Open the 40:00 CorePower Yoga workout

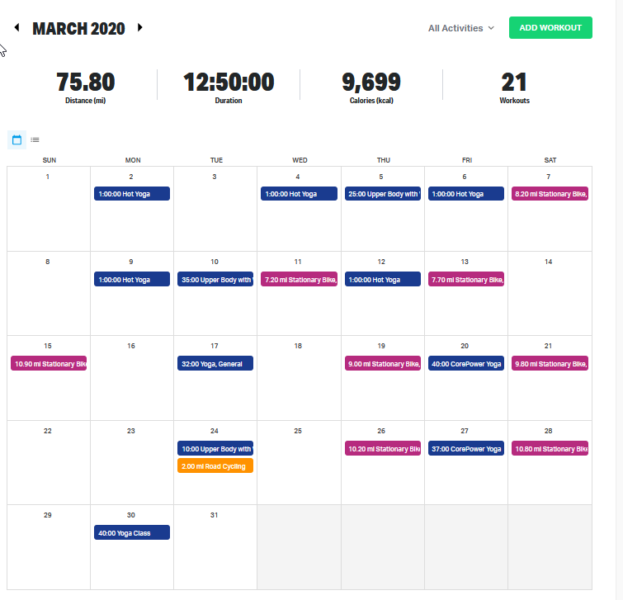click(465, 363)
